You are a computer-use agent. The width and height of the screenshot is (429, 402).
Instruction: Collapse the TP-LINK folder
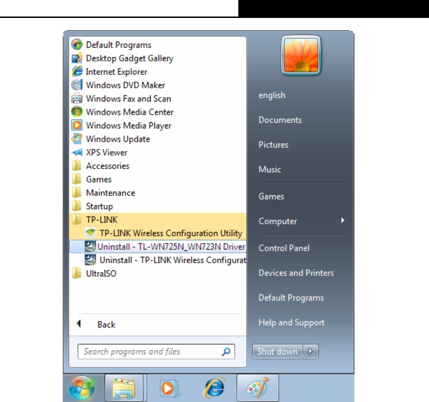point(158,219)
